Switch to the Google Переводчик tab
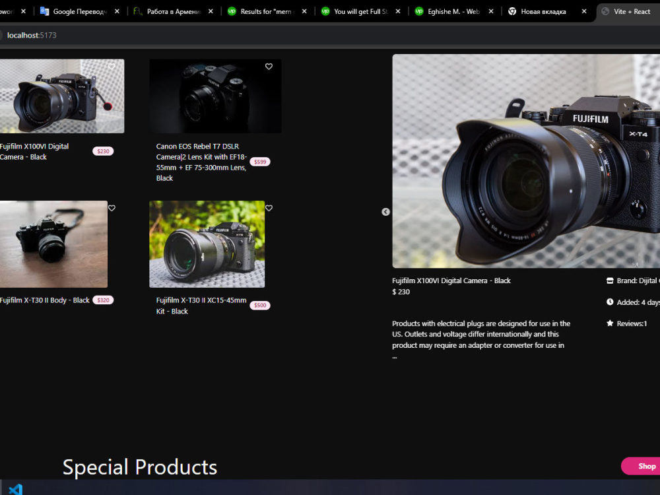Viewport: 660px width, 495px height. click(x=79, y=11)
